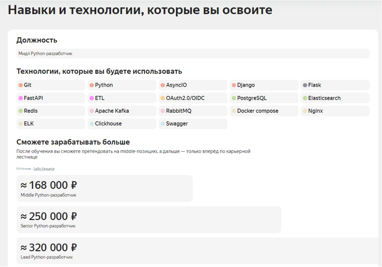Open the Хабр Карьера source link
The image size is (382, 267).
(44, 169)
